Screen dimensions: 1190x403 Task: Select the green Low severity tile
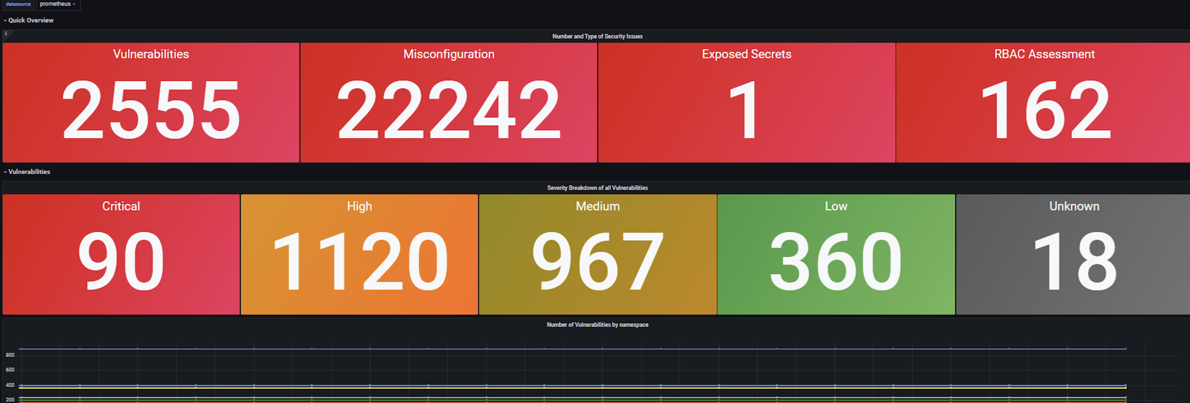tap(836, 255)
